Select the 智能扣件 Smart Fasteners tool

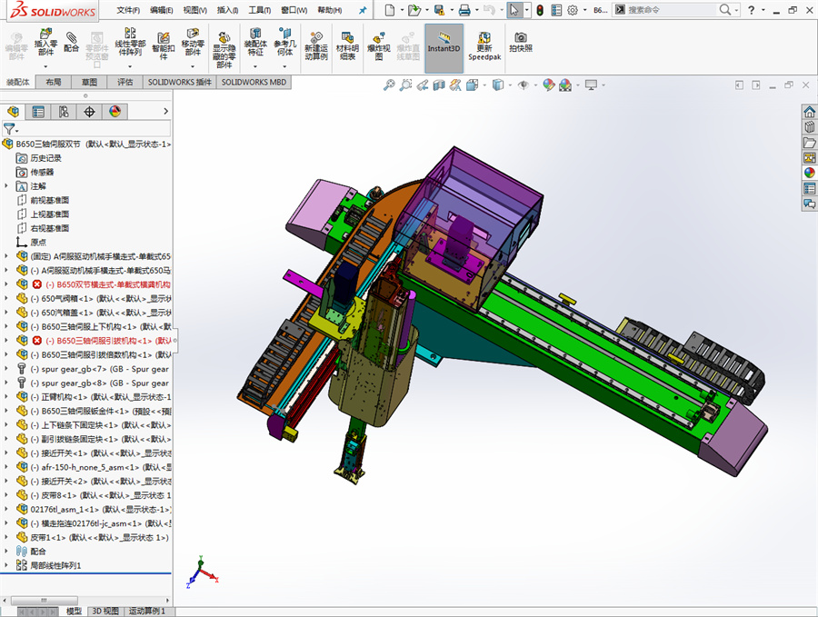(163, 44)
